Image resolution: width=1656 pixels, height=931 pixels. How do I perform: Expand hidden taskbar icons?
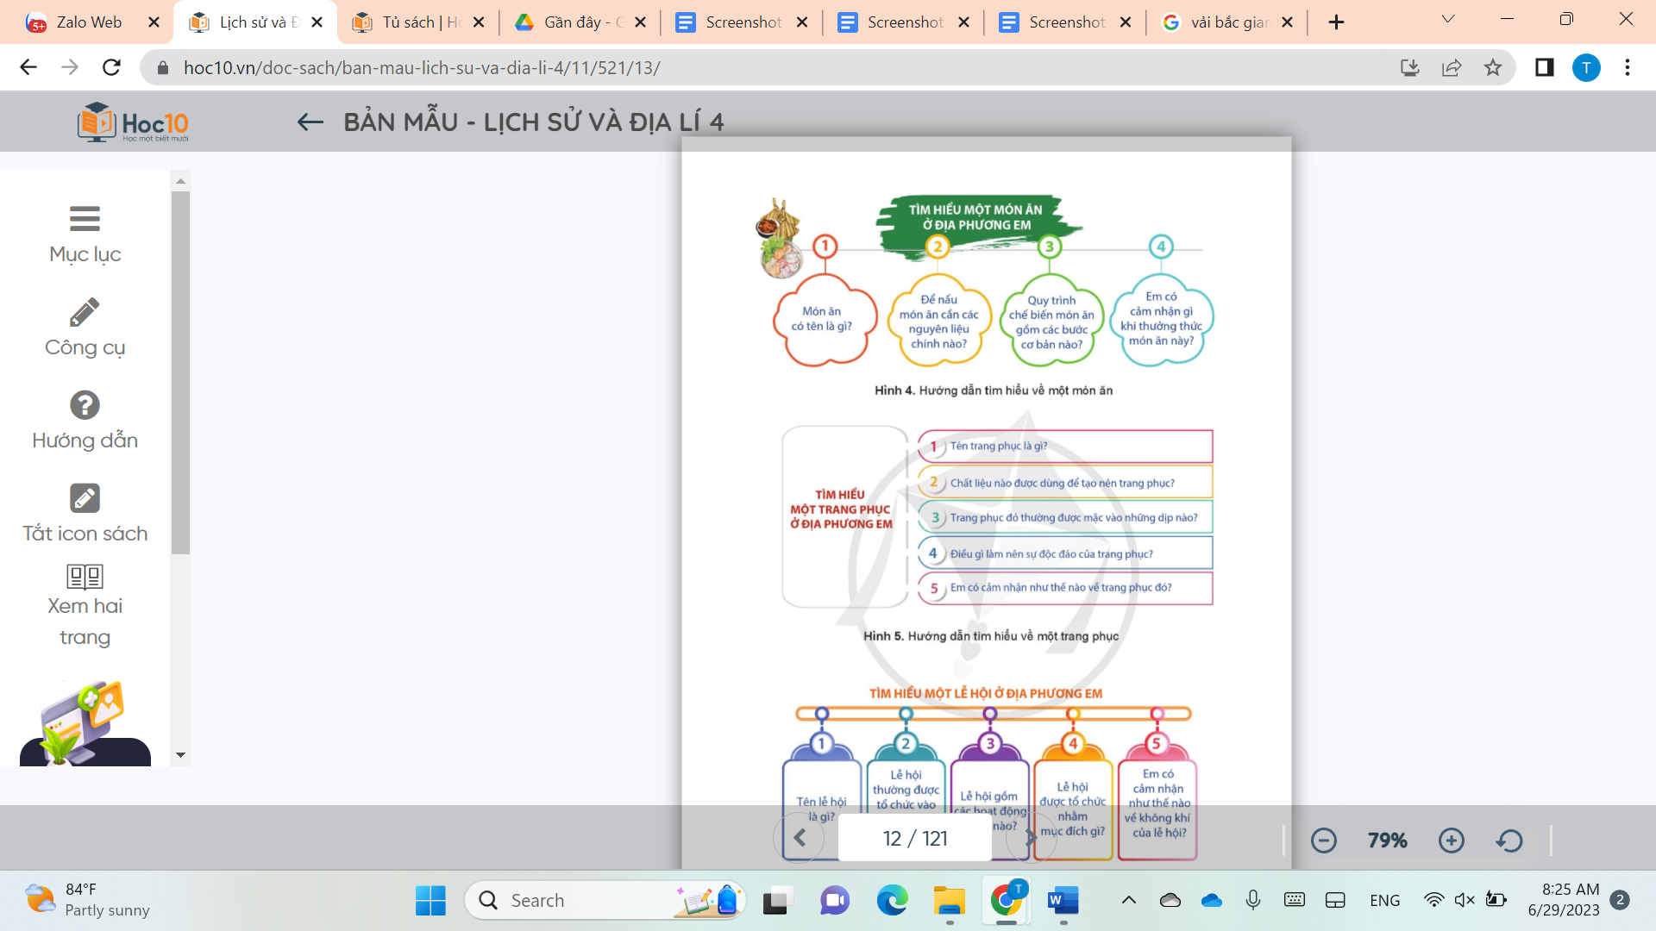tap(1128, 900)
